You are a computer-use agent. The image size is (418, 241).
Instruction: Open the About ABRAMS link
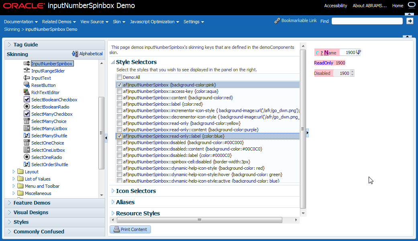point(369,6)
